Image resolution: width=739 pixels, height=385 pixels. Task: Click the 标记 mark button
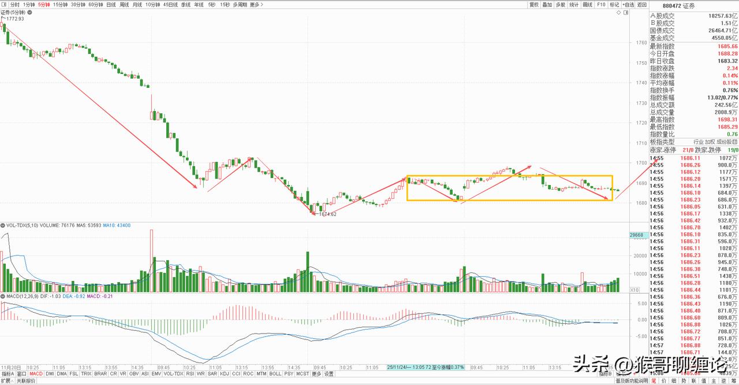pyautogui.click(x=614, y=5)
